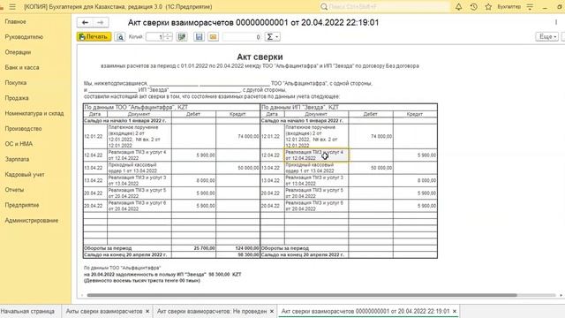Select the header По данным ИП "Звезда", KZT
The width and height of the screenshot is (565, 318).
coord(349,108)
